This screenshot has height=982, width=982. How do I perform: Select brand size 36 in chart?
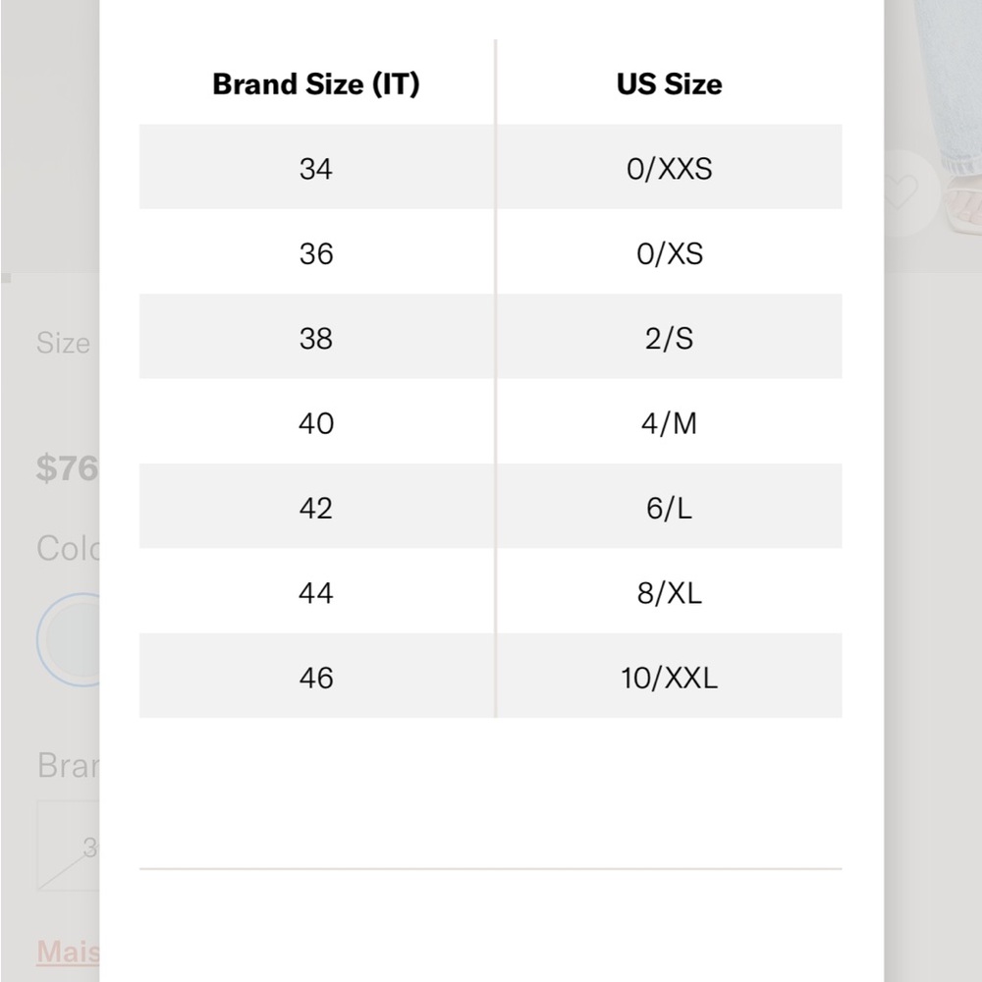coord(316,253)
